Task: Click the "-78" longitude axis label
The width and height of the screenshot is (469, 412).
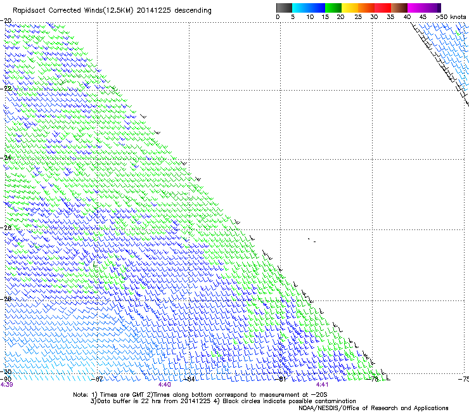Action: coord(373,379)
